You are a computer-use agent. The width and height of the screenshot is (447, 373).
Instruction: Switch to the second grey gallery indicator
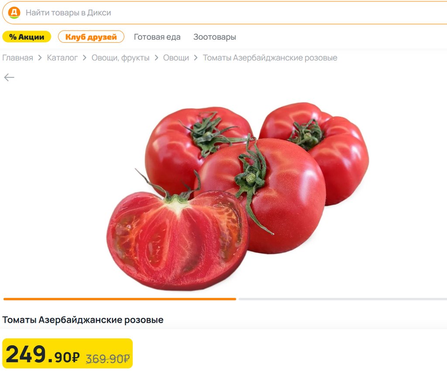point(343,299)
